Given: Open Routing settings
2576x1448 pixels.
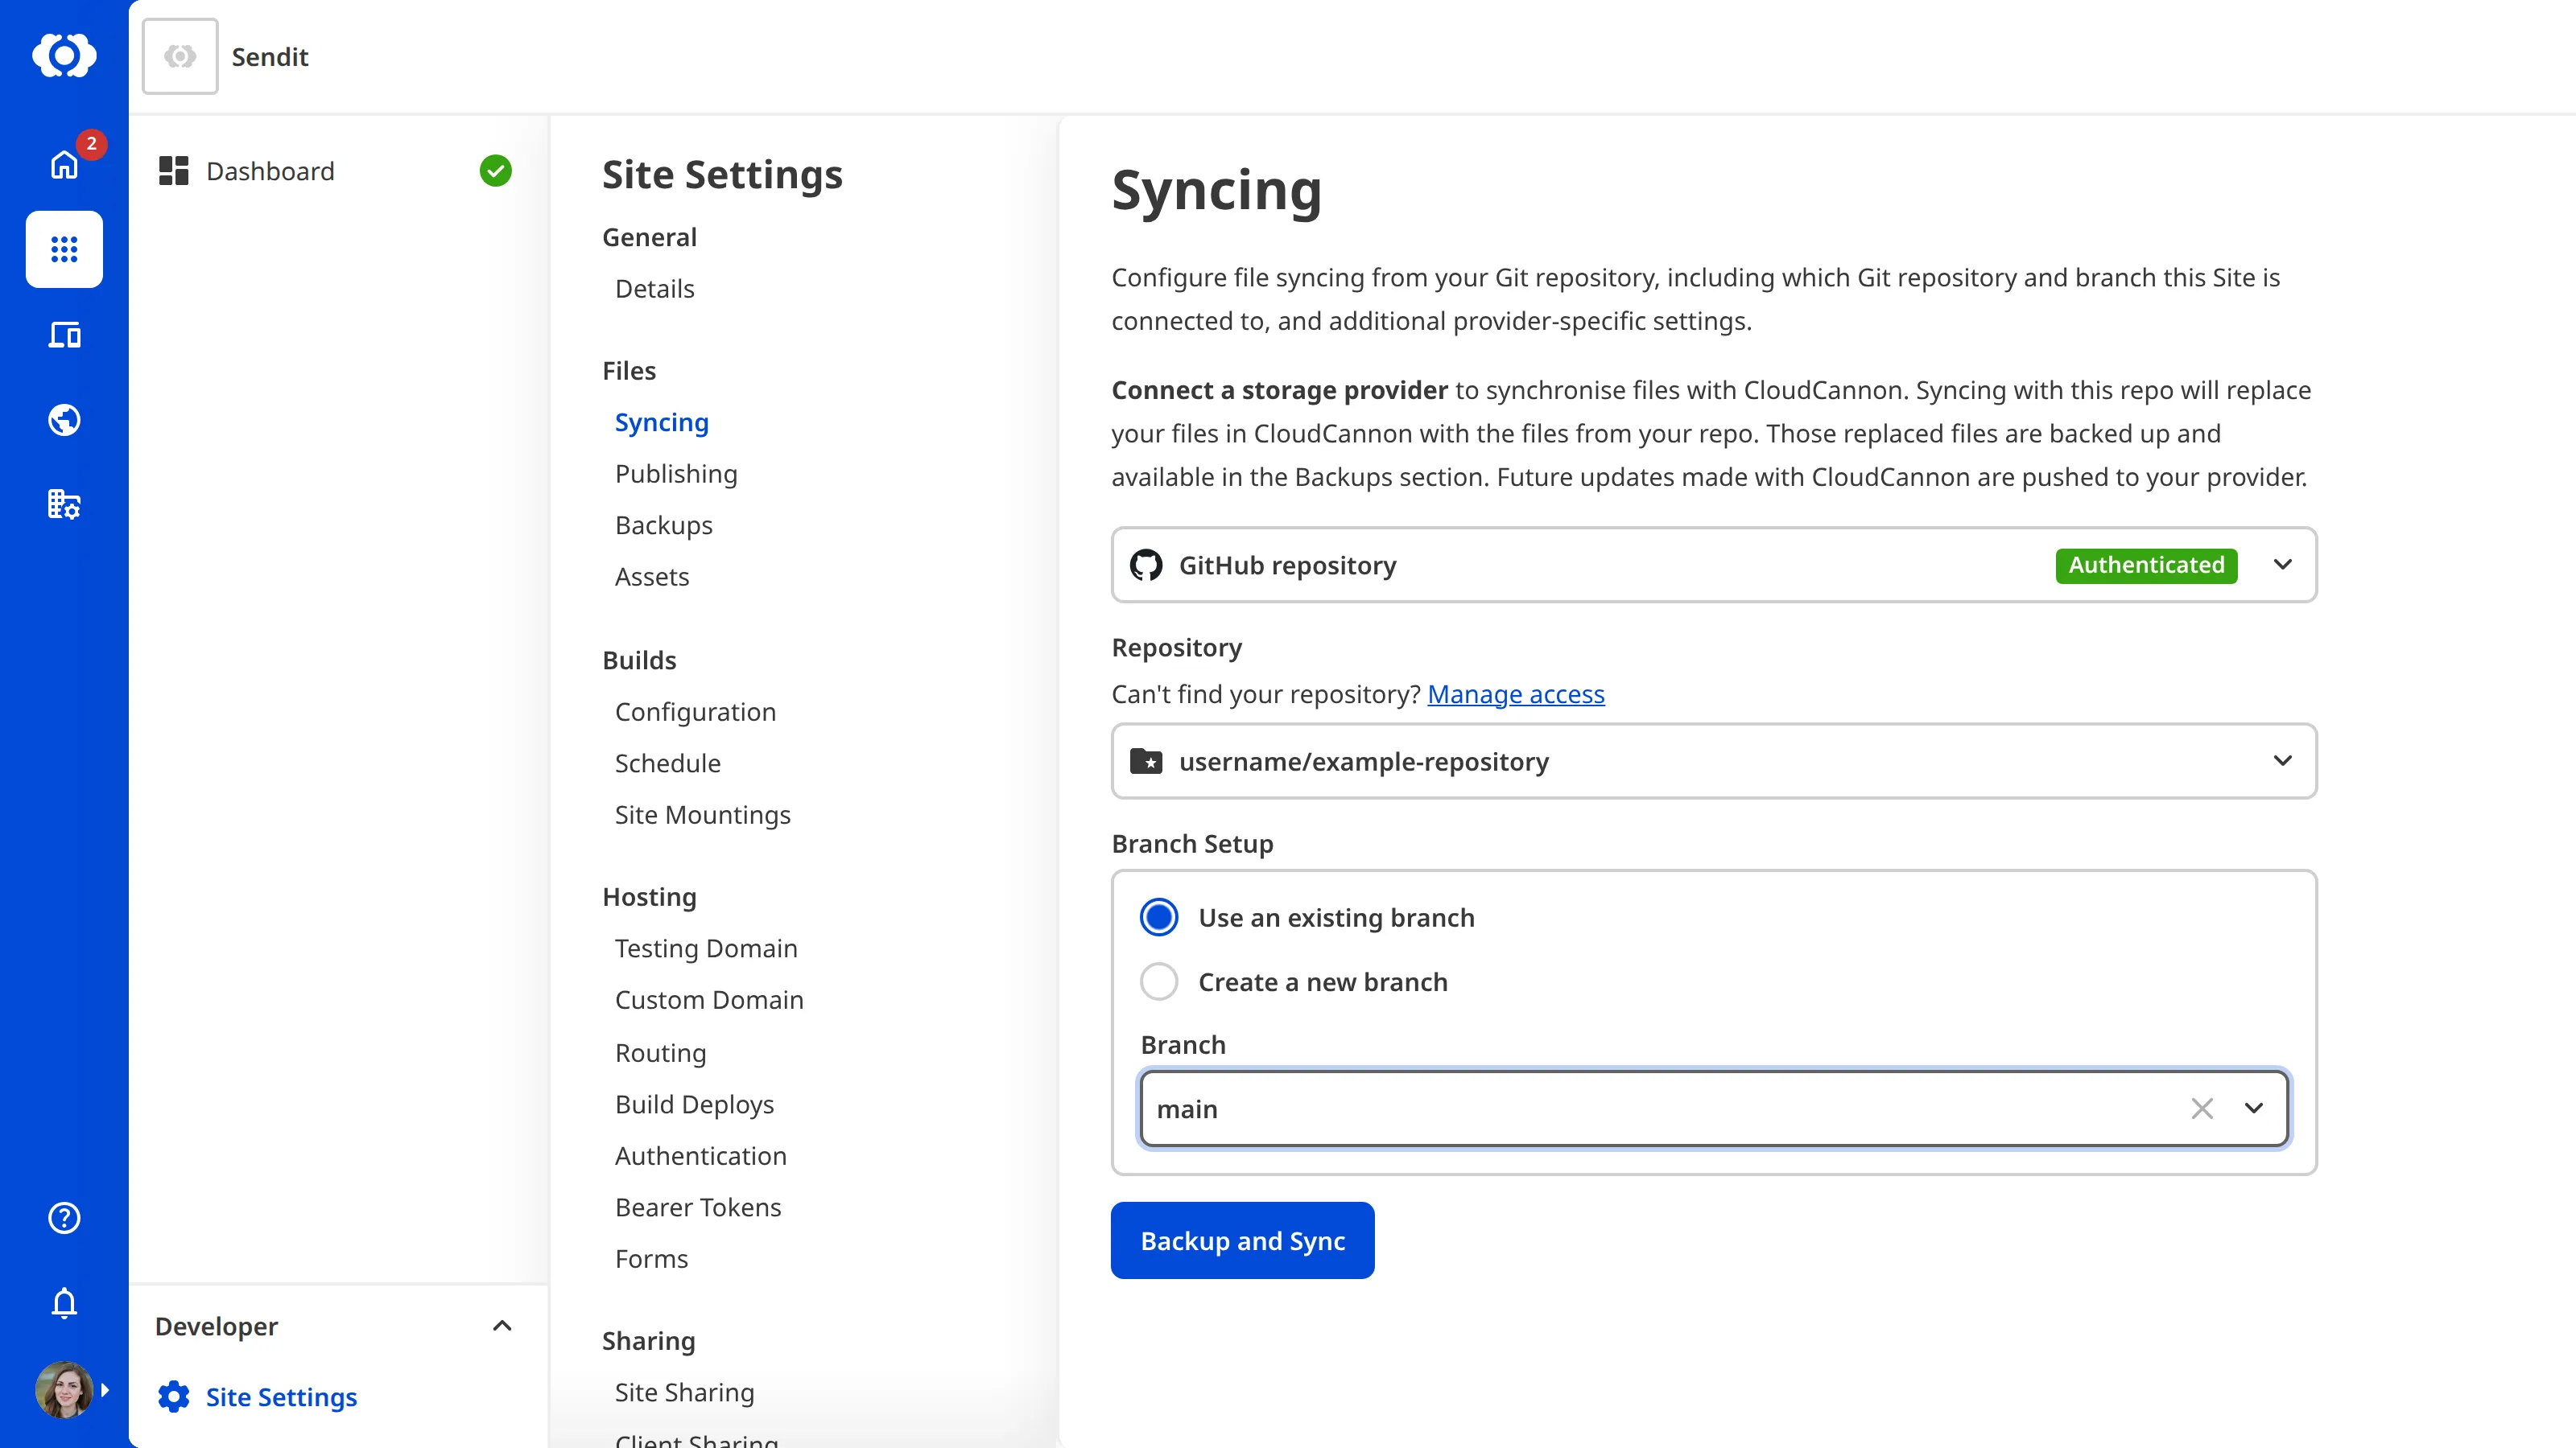Looking at the screenshot, I should click(661, 1053).
